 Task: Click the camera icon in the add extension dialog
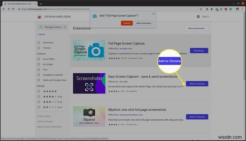pyautogui.click(x=95, y=16)
